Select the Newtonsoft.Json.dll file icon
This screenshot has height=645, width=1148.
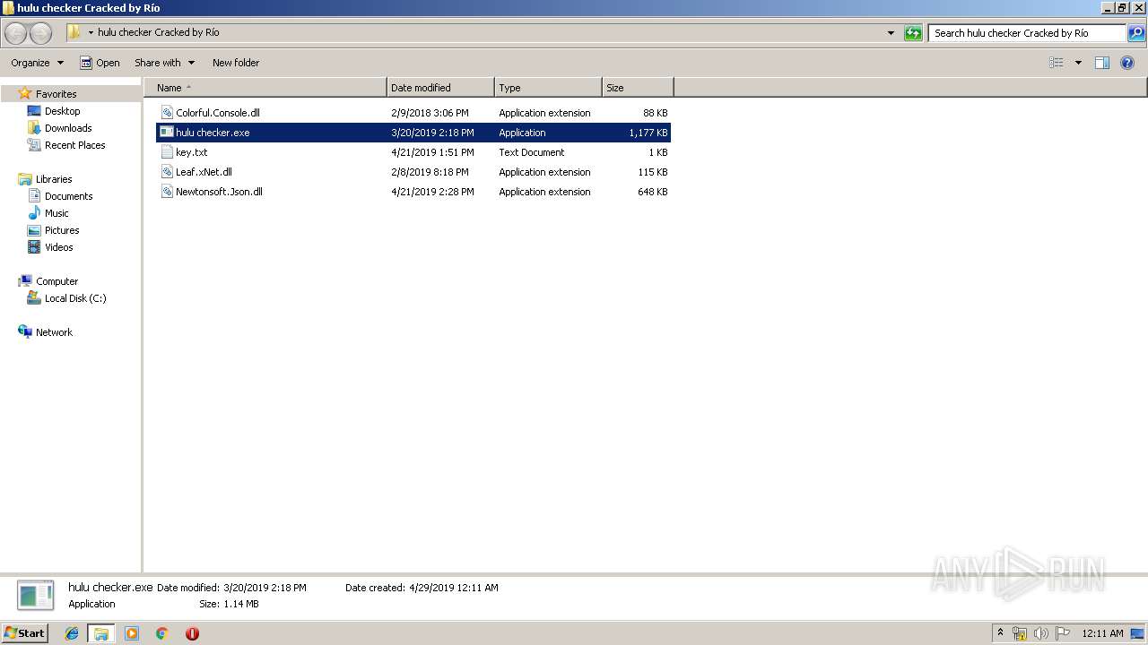click(x=167, y=192)
